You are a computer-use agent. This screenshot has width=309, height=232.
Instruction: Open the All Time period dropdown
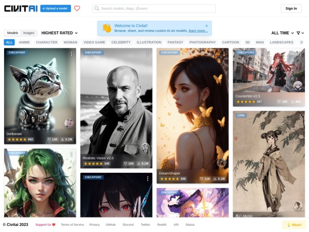click(x=282, y=33)
